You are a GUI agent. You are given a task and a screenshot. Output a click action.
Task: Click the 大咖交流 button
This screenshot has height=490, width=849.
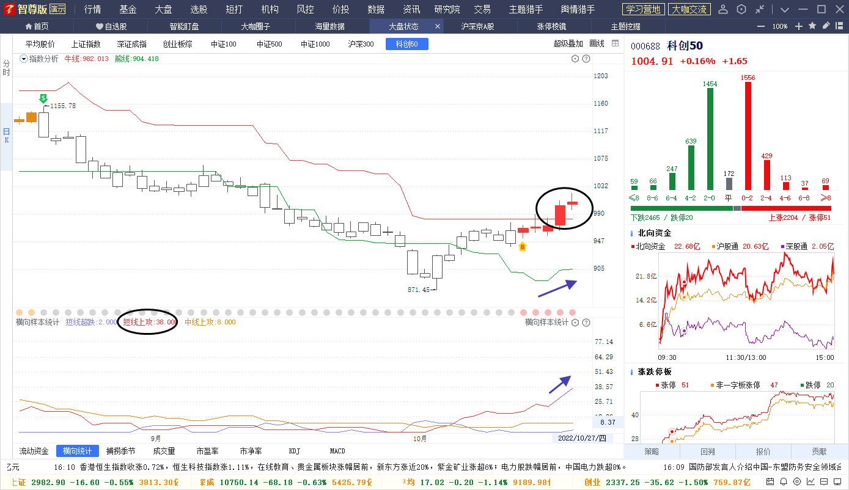click(x=689, y=9)
